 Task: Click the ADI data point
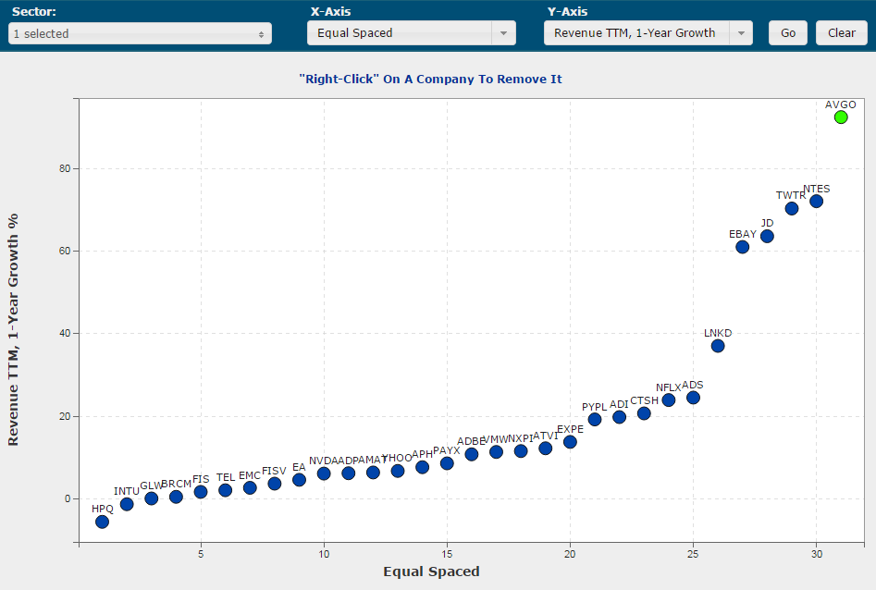tap(619, 417)
